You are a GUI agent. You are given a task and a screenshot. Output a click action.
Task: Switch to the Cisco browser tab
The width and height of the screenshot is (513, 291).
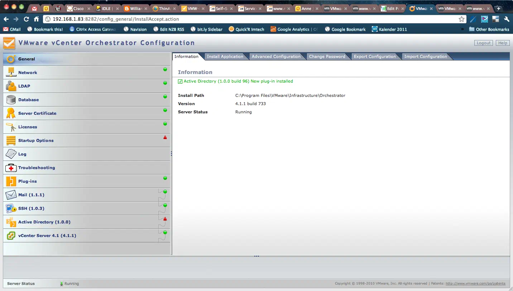[x=78, y=9]
